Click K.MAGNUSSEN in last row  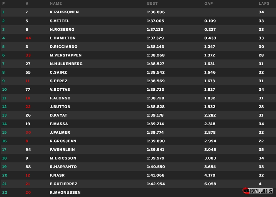(65, 193)
